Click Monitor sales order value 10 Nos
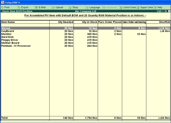The image size is (171, 123). click(x=141, y=34)
